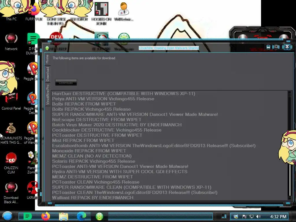Screen dimensions: 296x222
Task: Open the Download Black Ali... desktop icon
Action: pos(11,193)
